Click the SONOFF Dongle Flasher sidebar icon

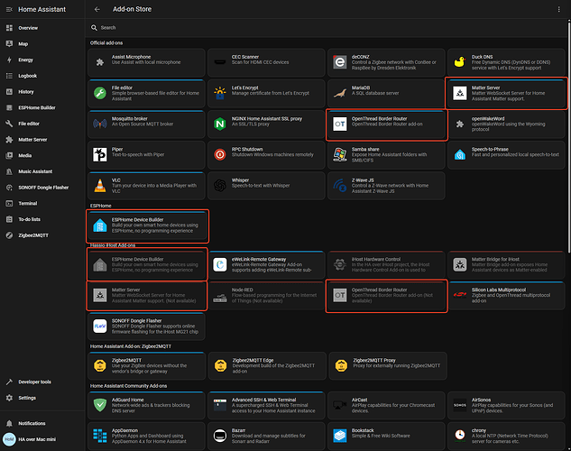[9, 188]
